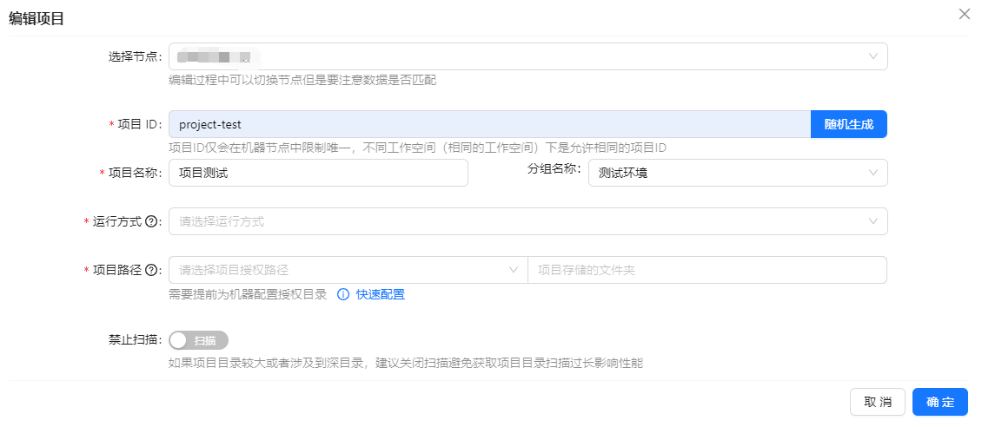Image resolution: width=982 pixels, height=427 pixels.
Task: Click the chevron arrow in 项目授权路径 selector
Action: click(x=514, y=270)
